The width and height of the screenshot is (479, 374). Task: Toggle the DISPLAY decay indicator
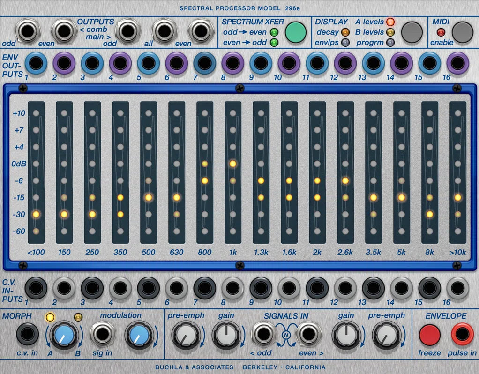point(346,32)
